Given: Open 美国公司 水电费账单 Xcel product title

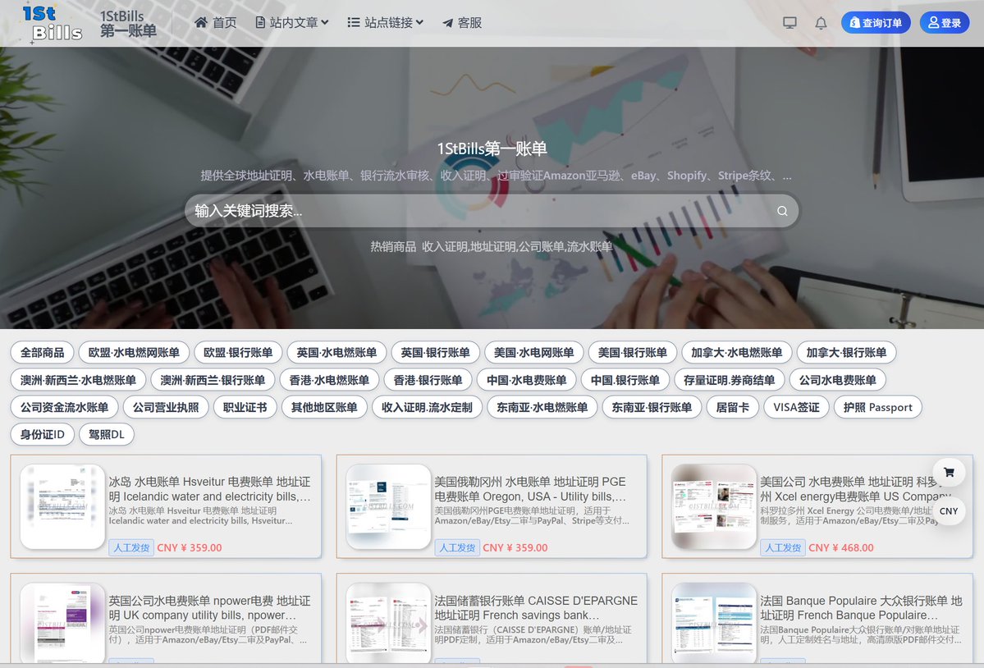Looking at the screenshot, I should [854, 489].
